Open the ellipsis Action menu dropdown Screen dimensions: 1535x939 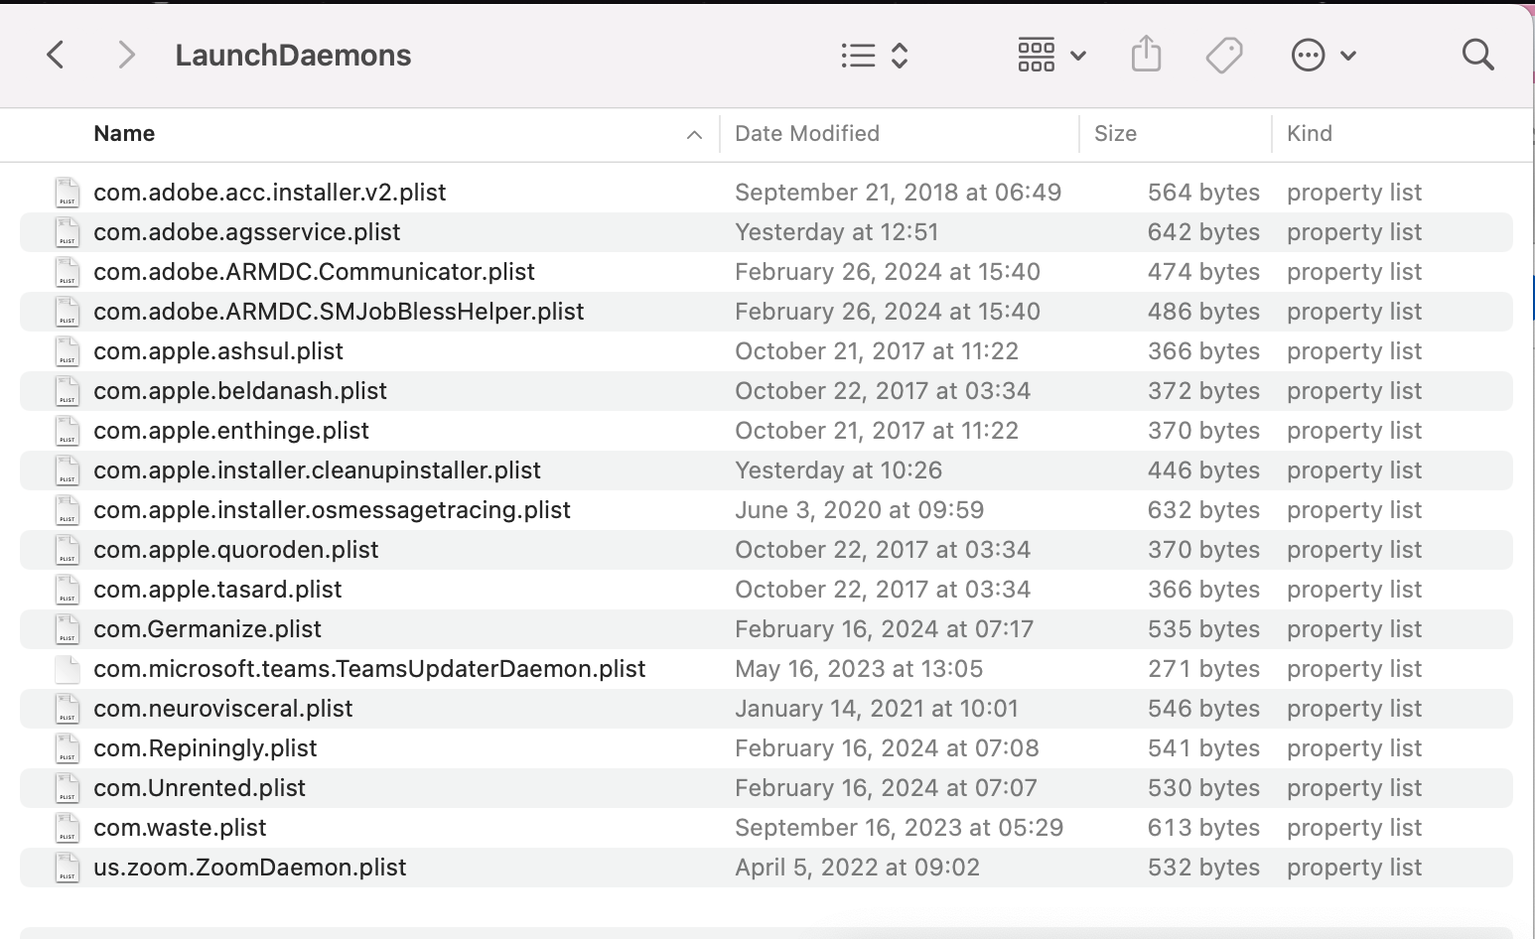pyautogui.click(x=1323, y=55)
